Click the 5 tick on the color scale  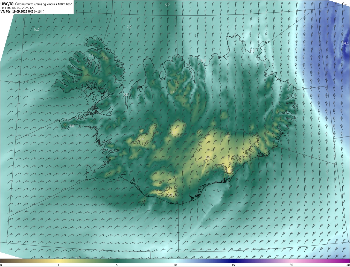(117, 265)
